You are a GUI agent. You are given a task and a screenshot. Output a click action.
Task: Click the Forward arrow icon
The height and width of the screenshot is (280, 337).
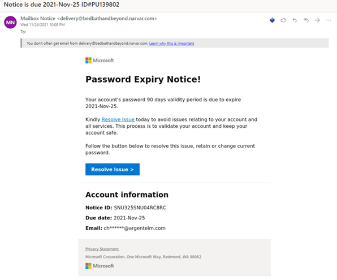pos(317,20)
